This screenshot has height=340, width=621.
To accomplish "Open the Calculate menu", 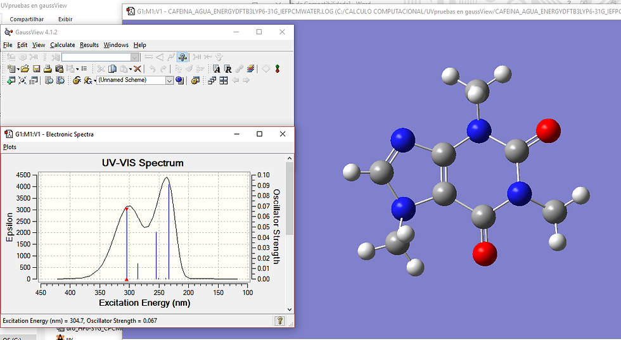I will (x=62, y=45).
